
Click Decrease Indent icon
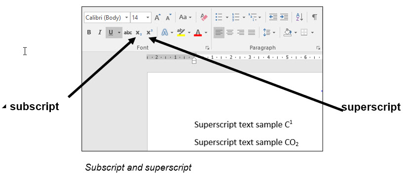pos(273,17)
